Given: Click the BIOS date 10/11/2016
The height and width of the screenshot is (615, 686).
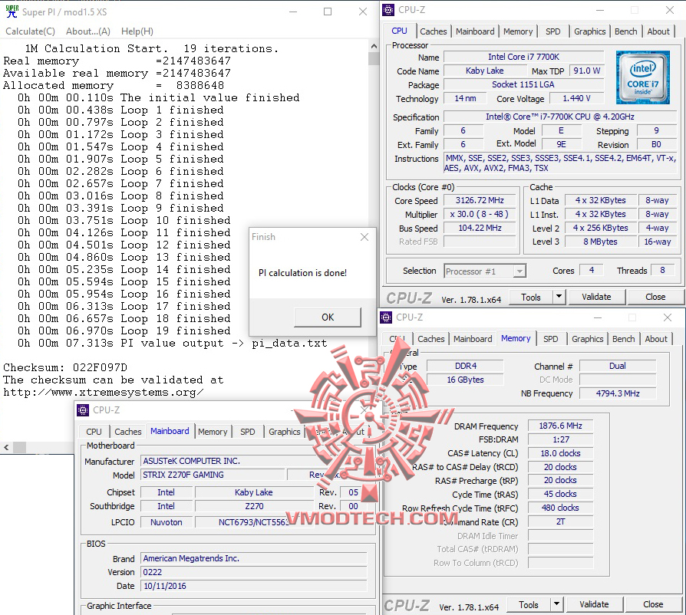Looking at the screenshot, I should (x=254, y=586).
